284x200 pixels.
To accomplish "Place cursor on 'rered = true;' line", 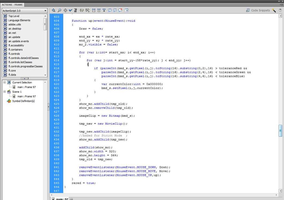I will pos(83,183).
